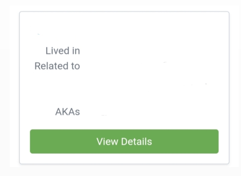Image resolution: width=241 pixels, height=176 pixels.
Task: Click the empty space below Related to row
Action: [x=124, y=89]
